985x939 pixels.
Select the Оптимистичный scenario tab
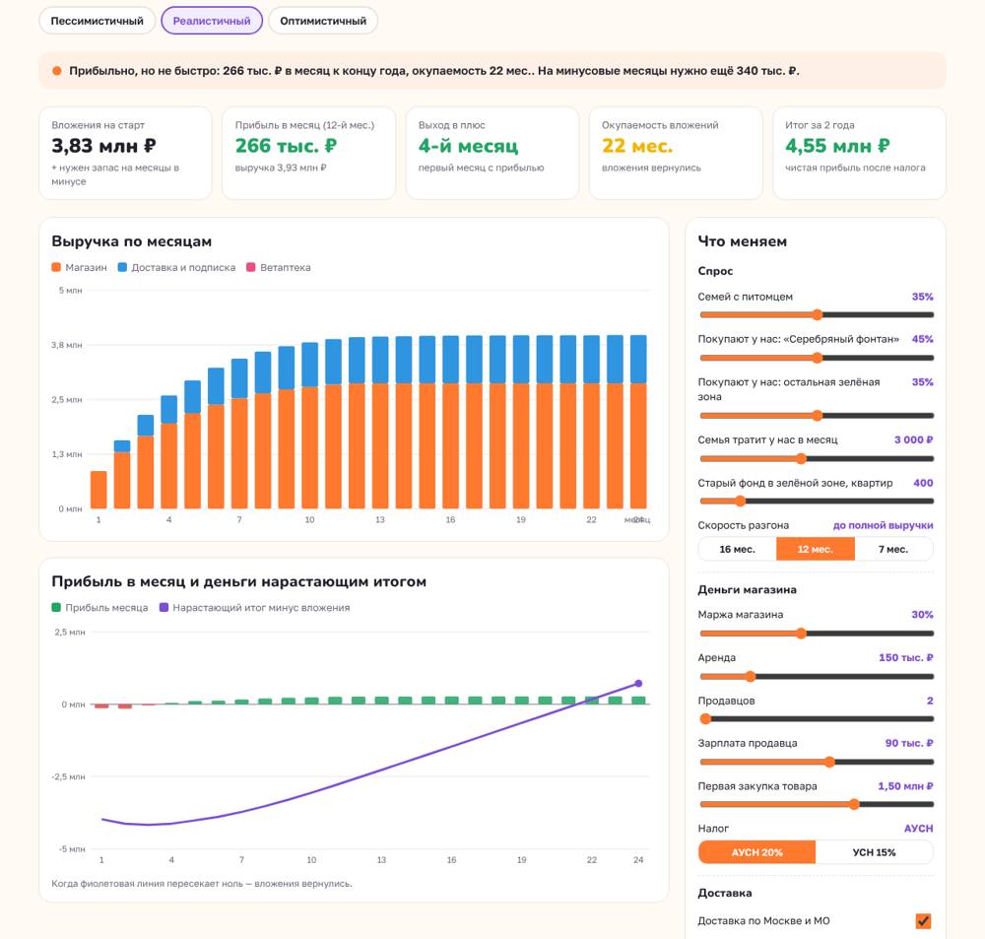click(x=323, y=21)
